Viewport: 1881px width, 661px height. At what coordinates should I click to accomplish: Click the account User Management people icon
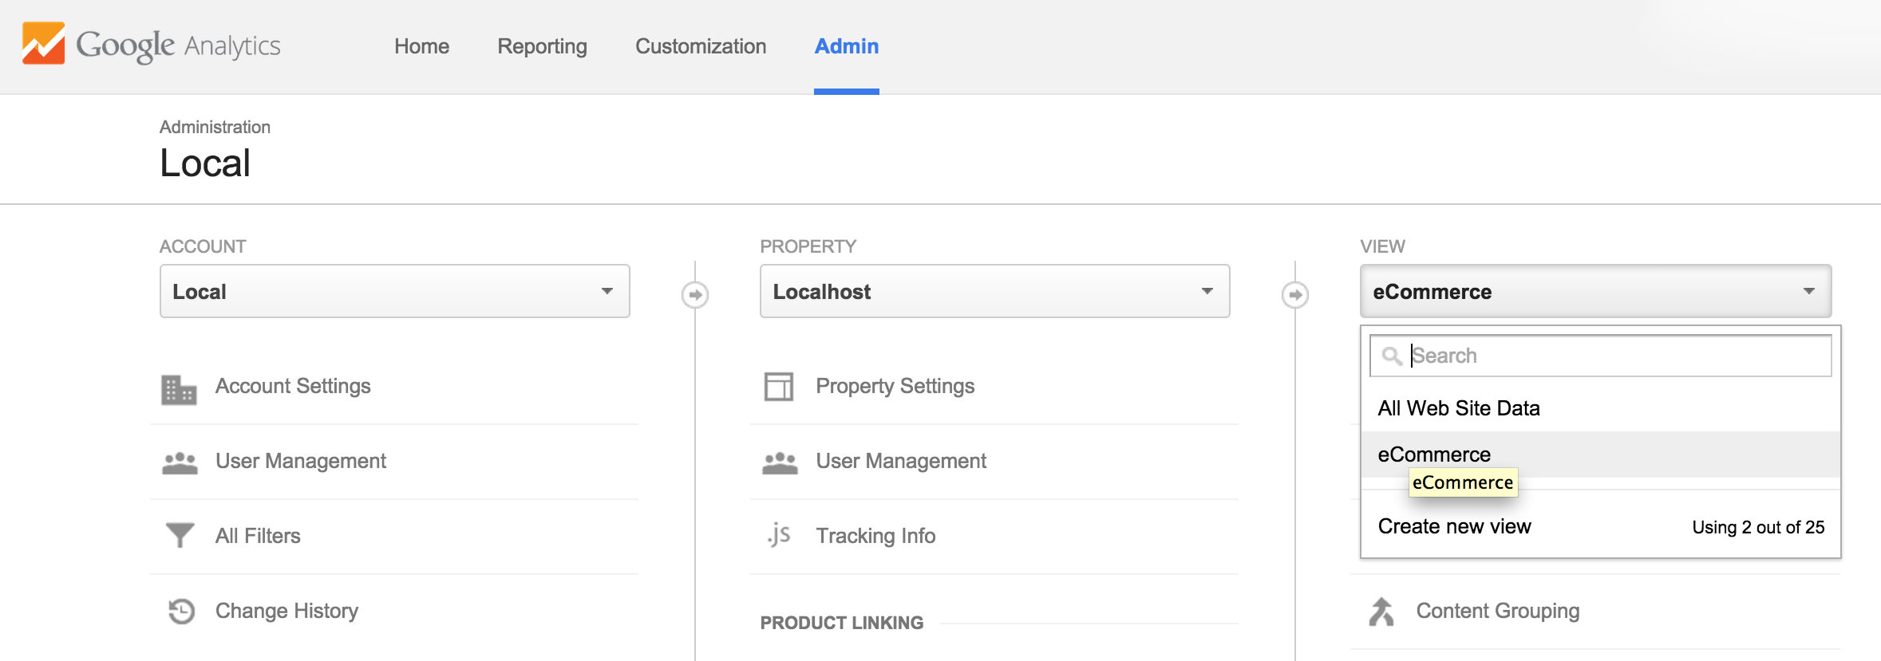point(180,463)
